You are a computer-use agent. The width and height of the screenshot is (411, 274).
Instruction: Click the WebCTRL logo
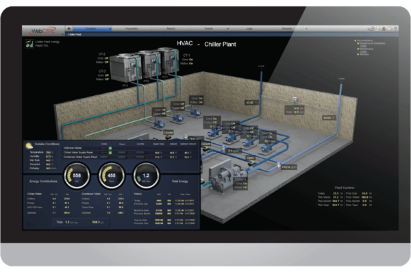44,31
